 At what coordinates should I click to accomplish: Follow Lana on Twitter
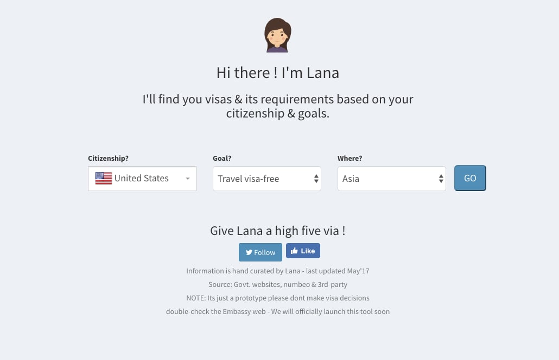261,252
